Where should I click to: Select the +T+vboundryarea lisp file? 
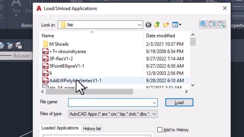click(x=67, y=51)
